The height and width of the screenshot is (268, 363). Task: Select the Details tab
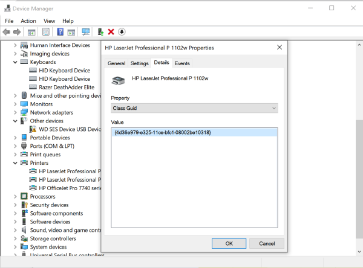pyautogui.click(x=162, y=63)
